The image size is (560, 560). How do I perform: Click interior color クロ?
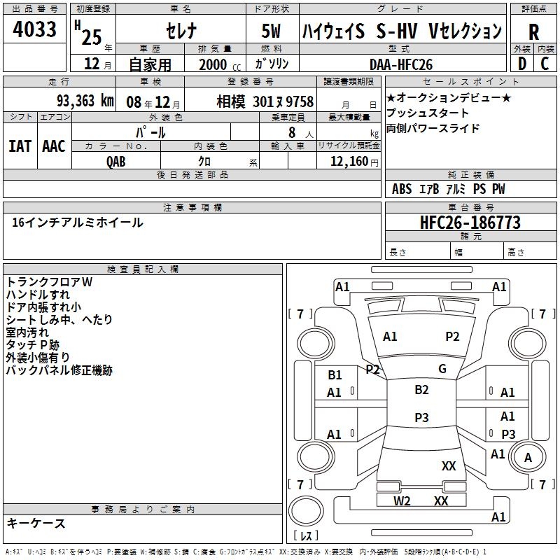tap(204, 162)
